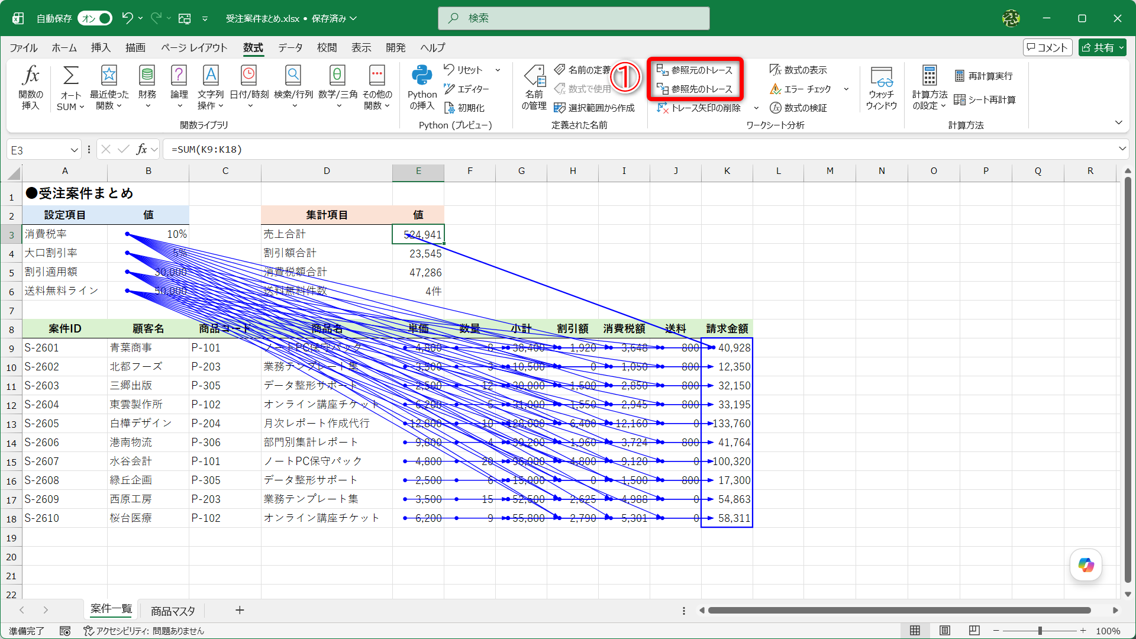1136x639 pixels.
Task: Toggle the AutoSave (自動保存) switch
Action: [x=95, y=18]
